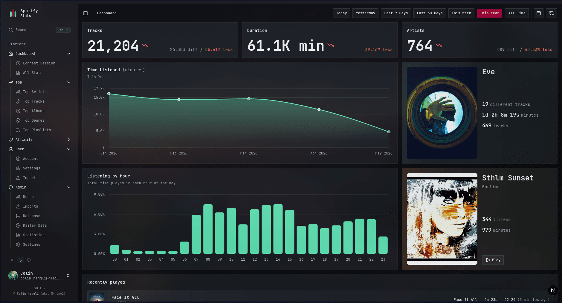Open the calendar date picker icon
The height and width of the screenshot is (303, 562).
click(x=539, y=13)
